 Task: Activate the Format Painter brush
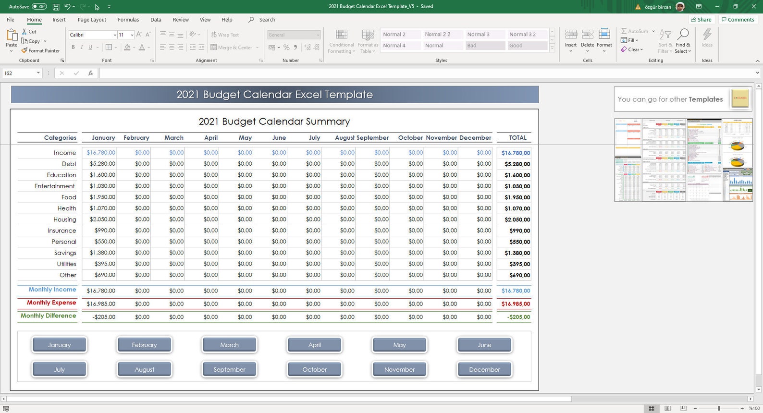24,50
